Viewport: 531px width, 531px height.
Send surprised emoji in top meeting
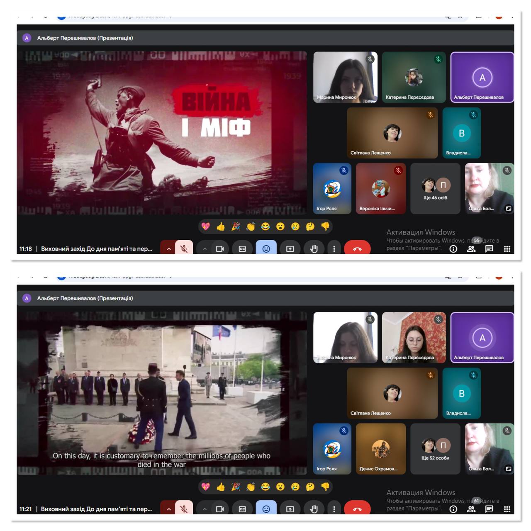click(280, 227)
